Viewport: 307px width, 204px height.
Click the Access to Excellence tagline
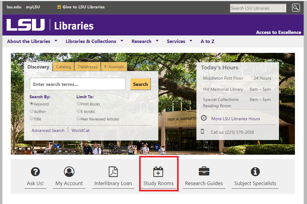click(x=278, y=32)
